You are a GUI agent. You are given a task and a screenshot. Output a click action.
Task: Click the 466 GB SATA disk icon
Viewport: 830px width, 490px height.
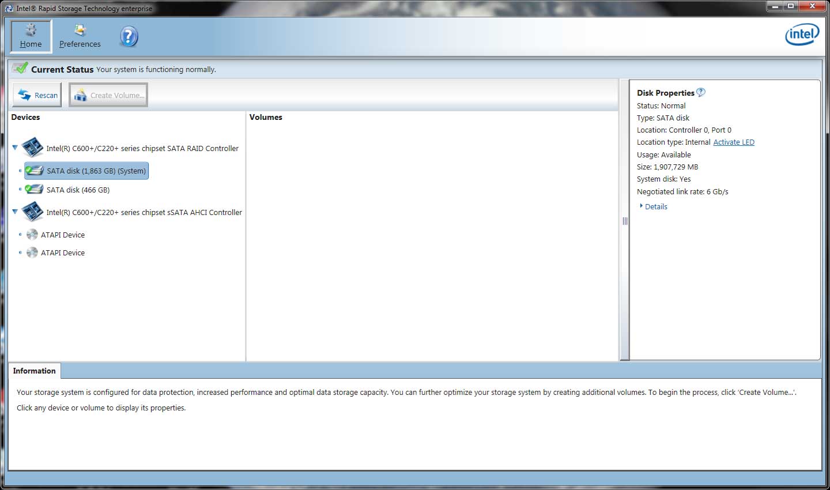click(x=35, y=190)
